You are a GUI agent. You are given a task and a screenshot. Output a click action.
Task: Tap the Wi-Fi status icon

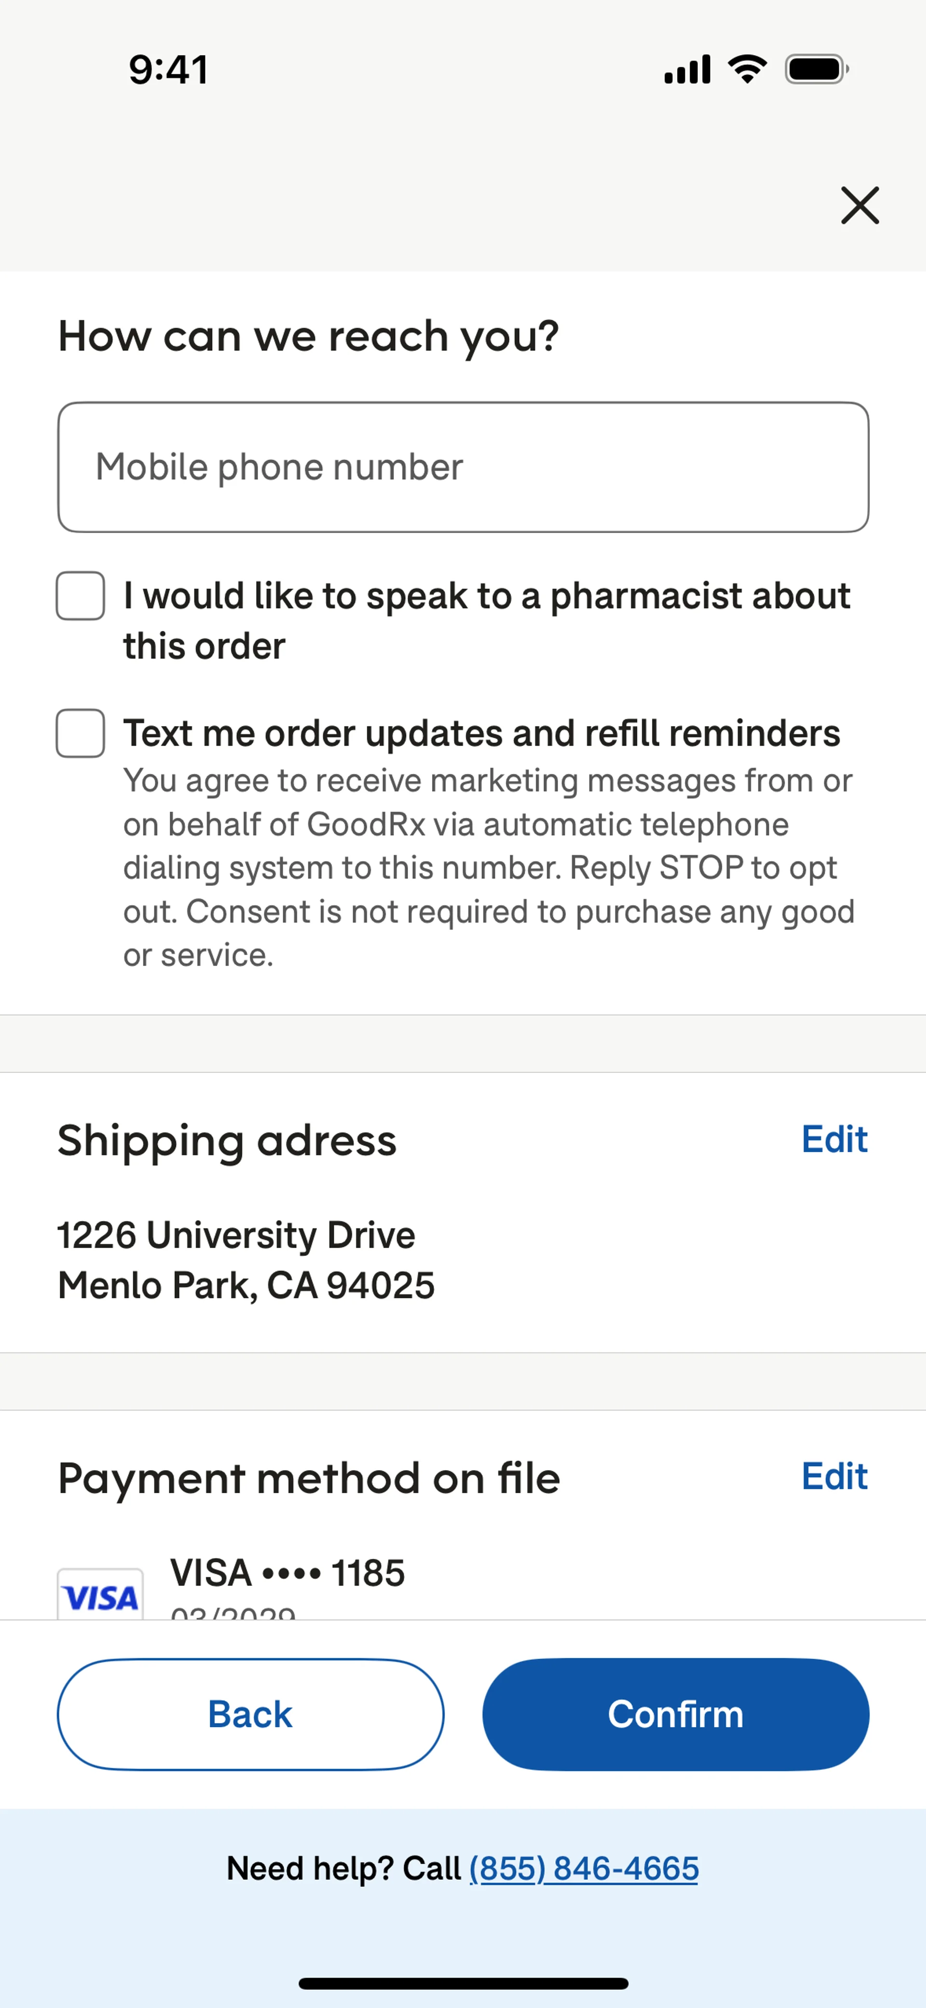pos(747,69)
